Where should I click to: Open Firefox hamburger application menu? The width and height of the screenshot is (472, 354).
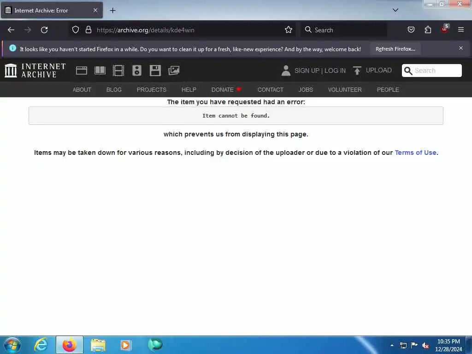[x=461, y=29]
